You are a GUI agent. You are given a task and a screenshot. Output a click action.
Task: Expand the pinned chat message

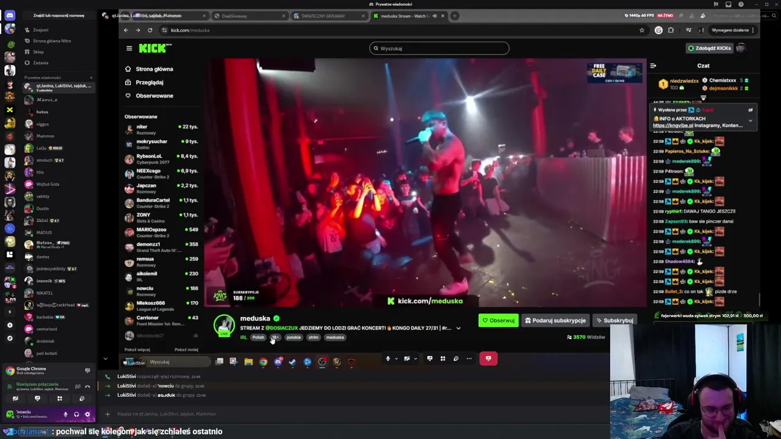[x=750, y=121]
